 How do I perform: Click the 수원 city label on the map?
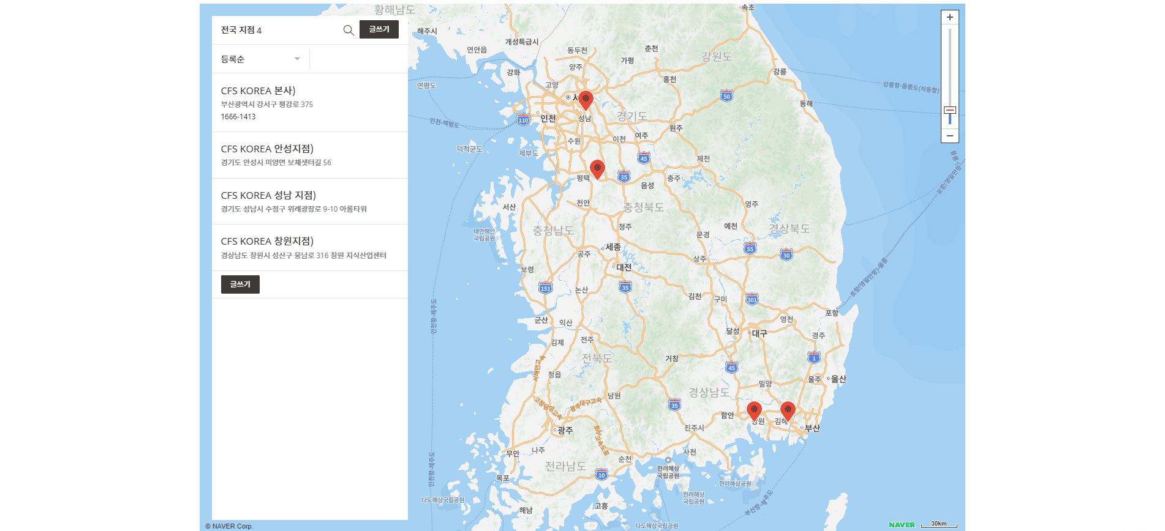tap(574, 141)
